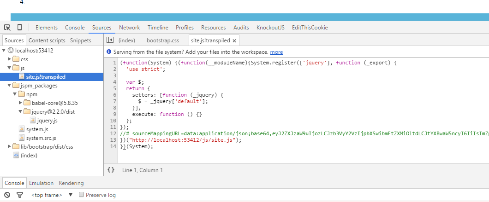Click the sourceMappingURL comment on line 12
Viewport: 489px width, 202px height.
304,133
